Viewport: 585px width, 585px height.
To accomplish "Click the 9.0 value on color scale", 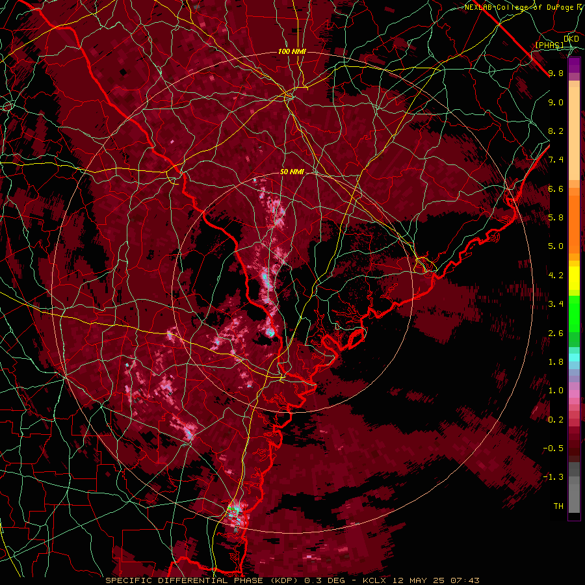I will point(556,102).
